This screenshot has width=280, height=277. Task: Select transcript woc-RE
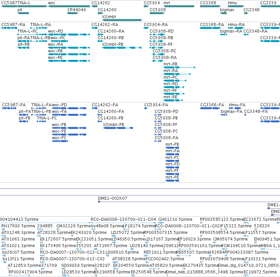69,61
